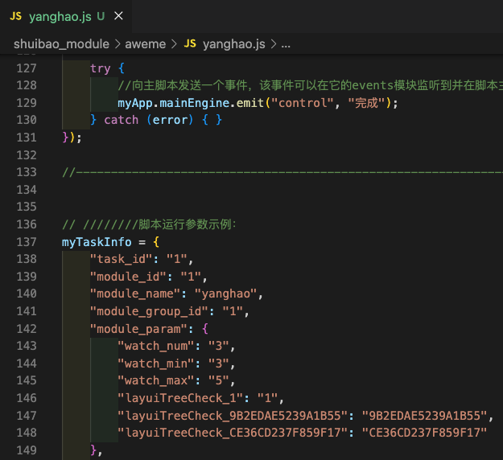Click line number 149 in the gutter

point(27,450)
